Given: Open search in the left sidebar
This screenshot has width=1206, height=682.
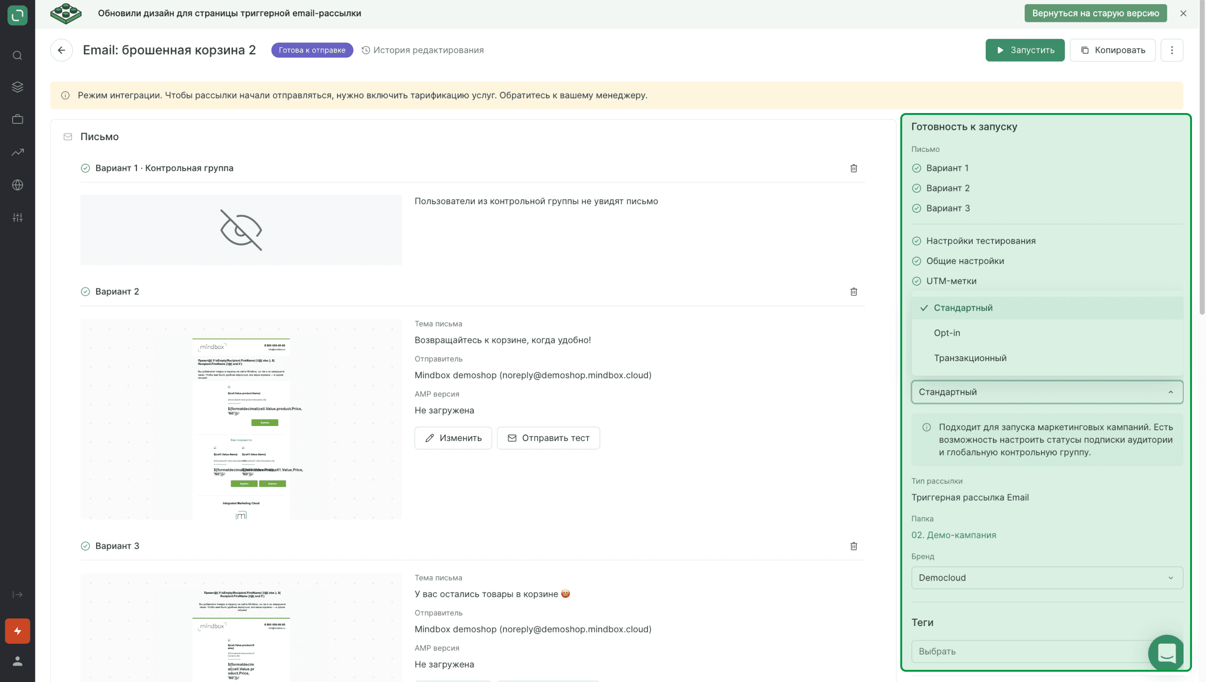Looking at the screenshot, I should (x=17, y=56).
